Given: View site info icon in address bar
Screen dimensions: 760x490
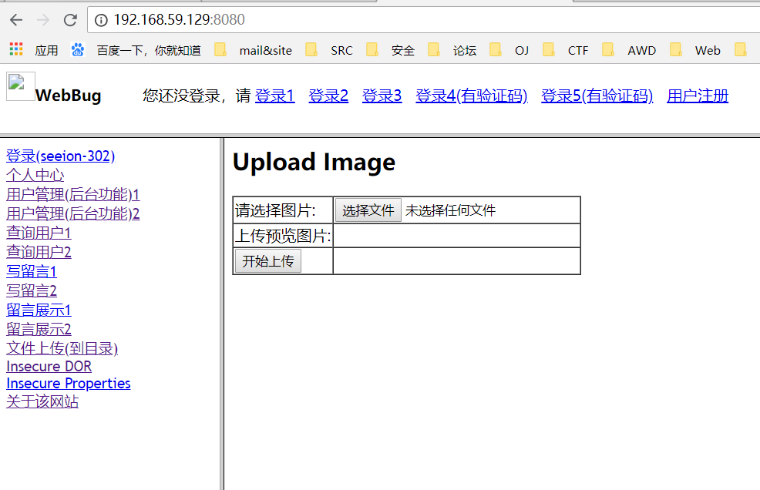Looking at the screenshot, I should click(101, 20).
